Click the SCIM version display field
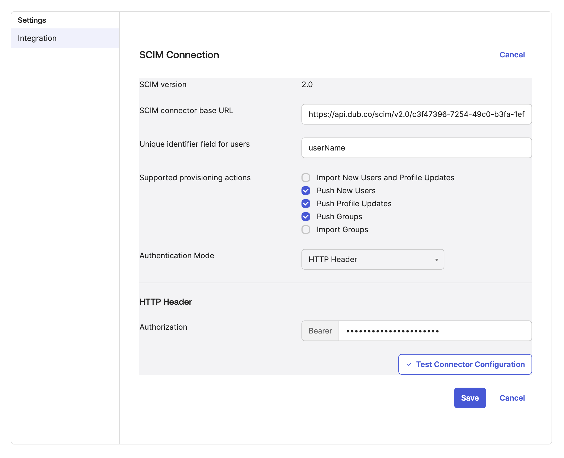The height and width of the screenshot is (458, 564). (x=306, y=85)
